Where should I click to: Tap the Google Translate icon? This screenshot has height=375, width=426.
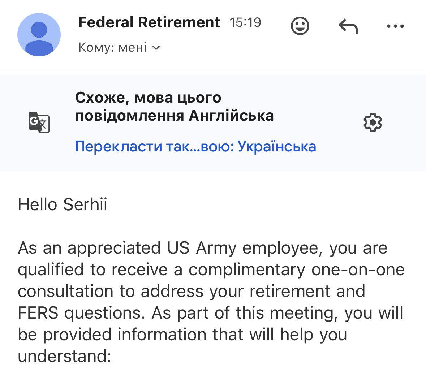[x=39, y=122]
